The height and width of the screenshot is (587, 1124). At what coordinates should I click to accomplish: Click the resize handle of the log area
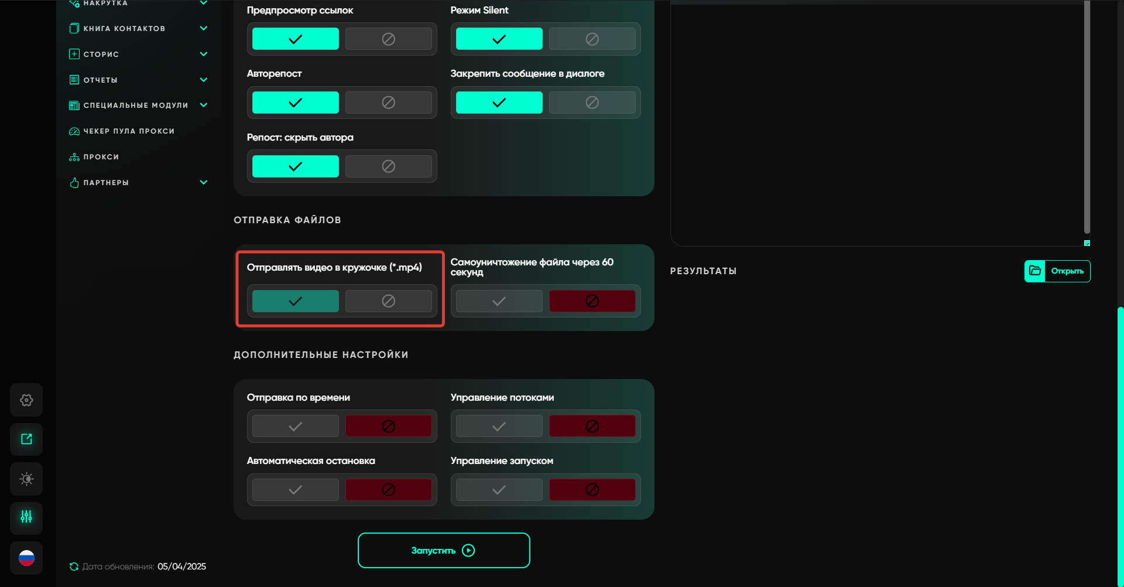[x=1087, y=243]
